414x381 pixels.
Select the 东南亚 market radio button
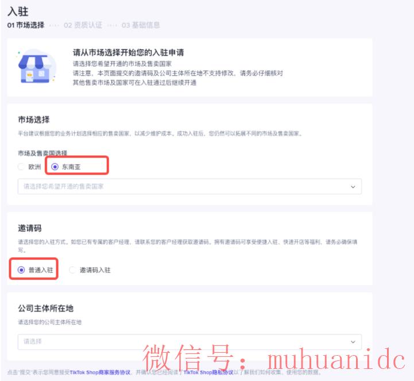click(x=55, y=167)
